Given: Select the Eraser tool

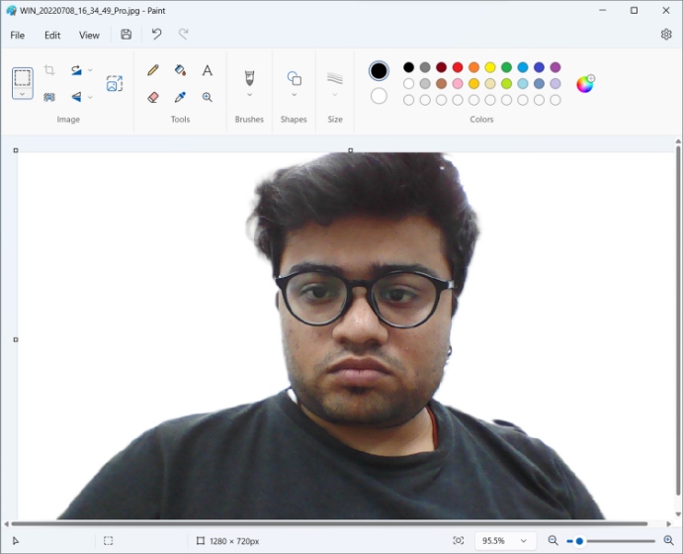Looking at the screenshot, I should (153, 97).
